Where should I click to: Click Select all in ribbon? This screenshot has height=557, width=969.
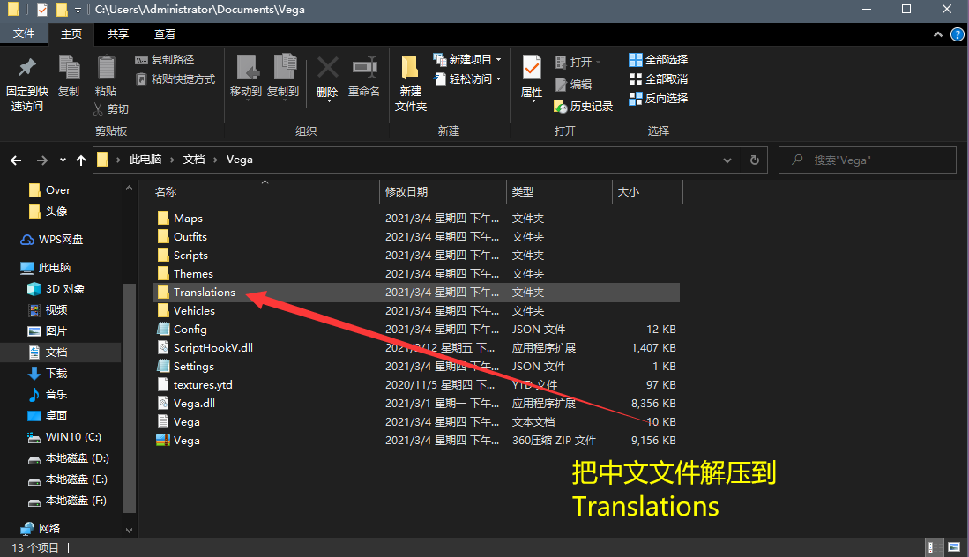pos(658,60)
